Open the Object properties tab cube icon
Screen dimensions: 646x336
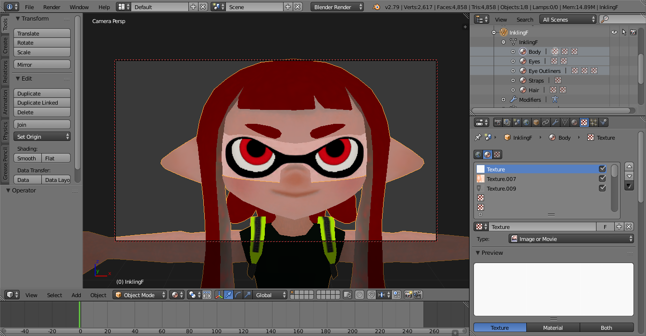click(536, 123)
